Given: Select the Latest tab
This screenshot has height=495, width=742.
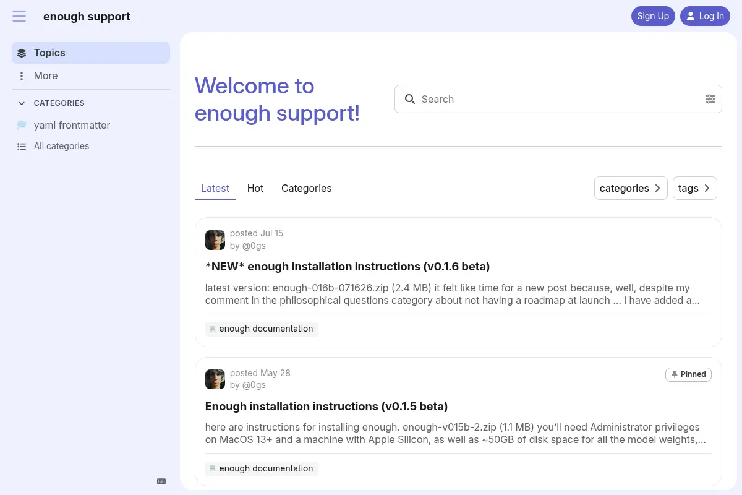Looking at the screenshot, I should pos(215,188).
